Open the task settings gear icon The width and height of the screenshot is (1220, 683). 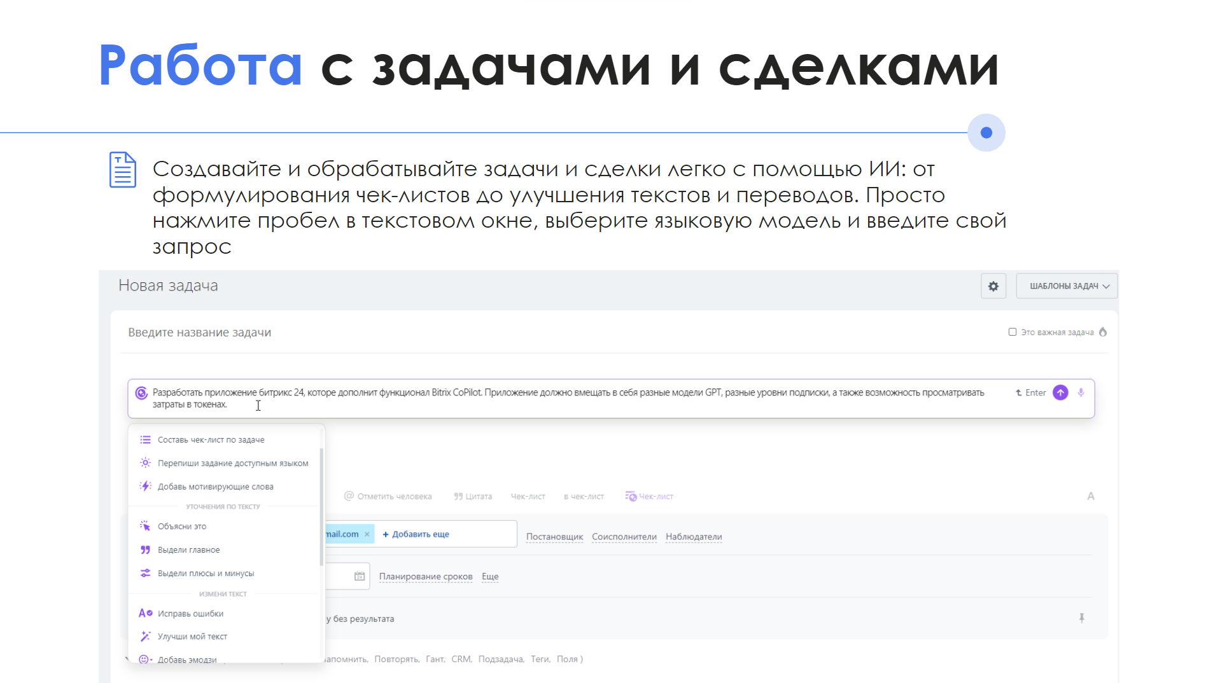click(993, 286)
